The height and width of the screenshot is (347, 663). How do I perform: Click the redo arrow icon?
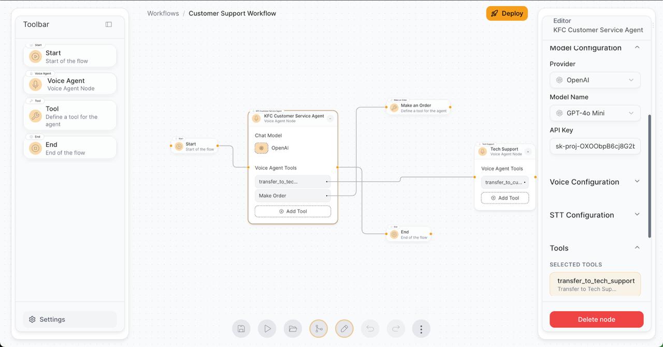[396, 328]
